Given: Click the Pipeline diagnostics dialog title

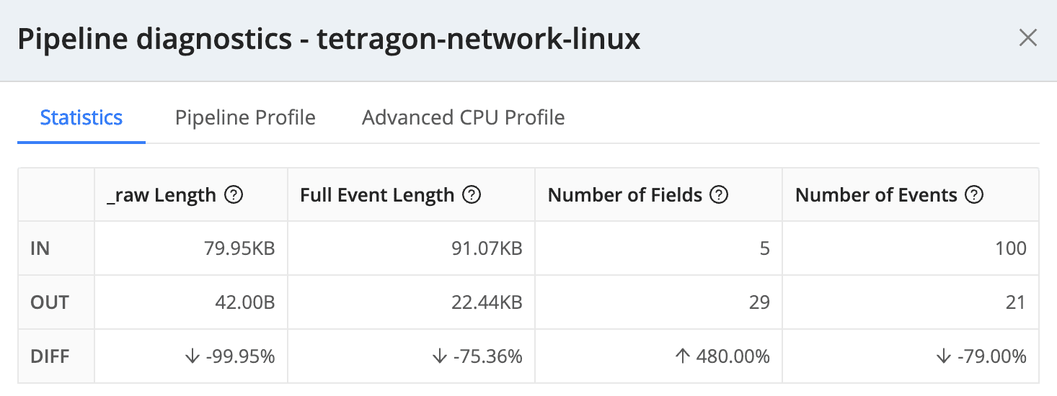Looking at the screenshot, I should click(329, 39).
